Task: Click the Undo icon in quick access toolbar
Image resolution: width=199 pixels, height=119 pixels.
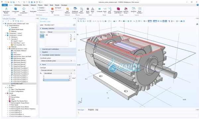Action: click(x=19, y=2)
